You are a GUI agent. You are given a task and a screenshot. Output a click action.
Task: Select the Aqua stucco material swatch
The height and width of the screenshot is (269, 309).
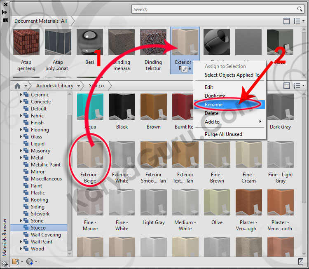90,107
